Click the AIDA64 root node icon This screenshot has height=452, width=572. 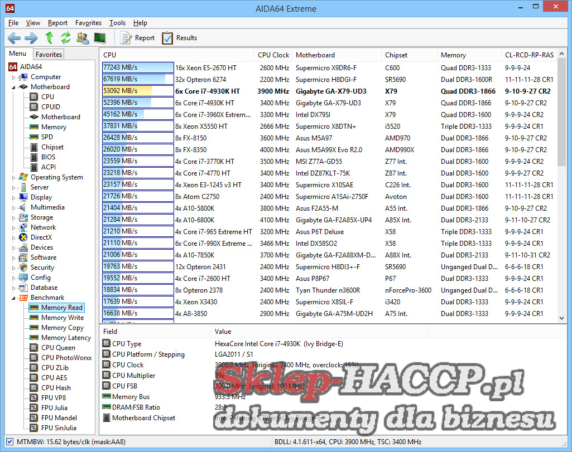[x=13, y=67]
